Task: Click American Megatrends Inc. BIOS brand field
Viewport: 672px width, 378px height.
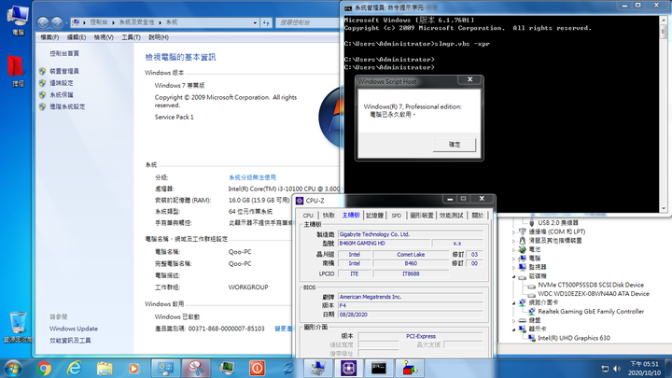Action: click(x=411, y=297)
